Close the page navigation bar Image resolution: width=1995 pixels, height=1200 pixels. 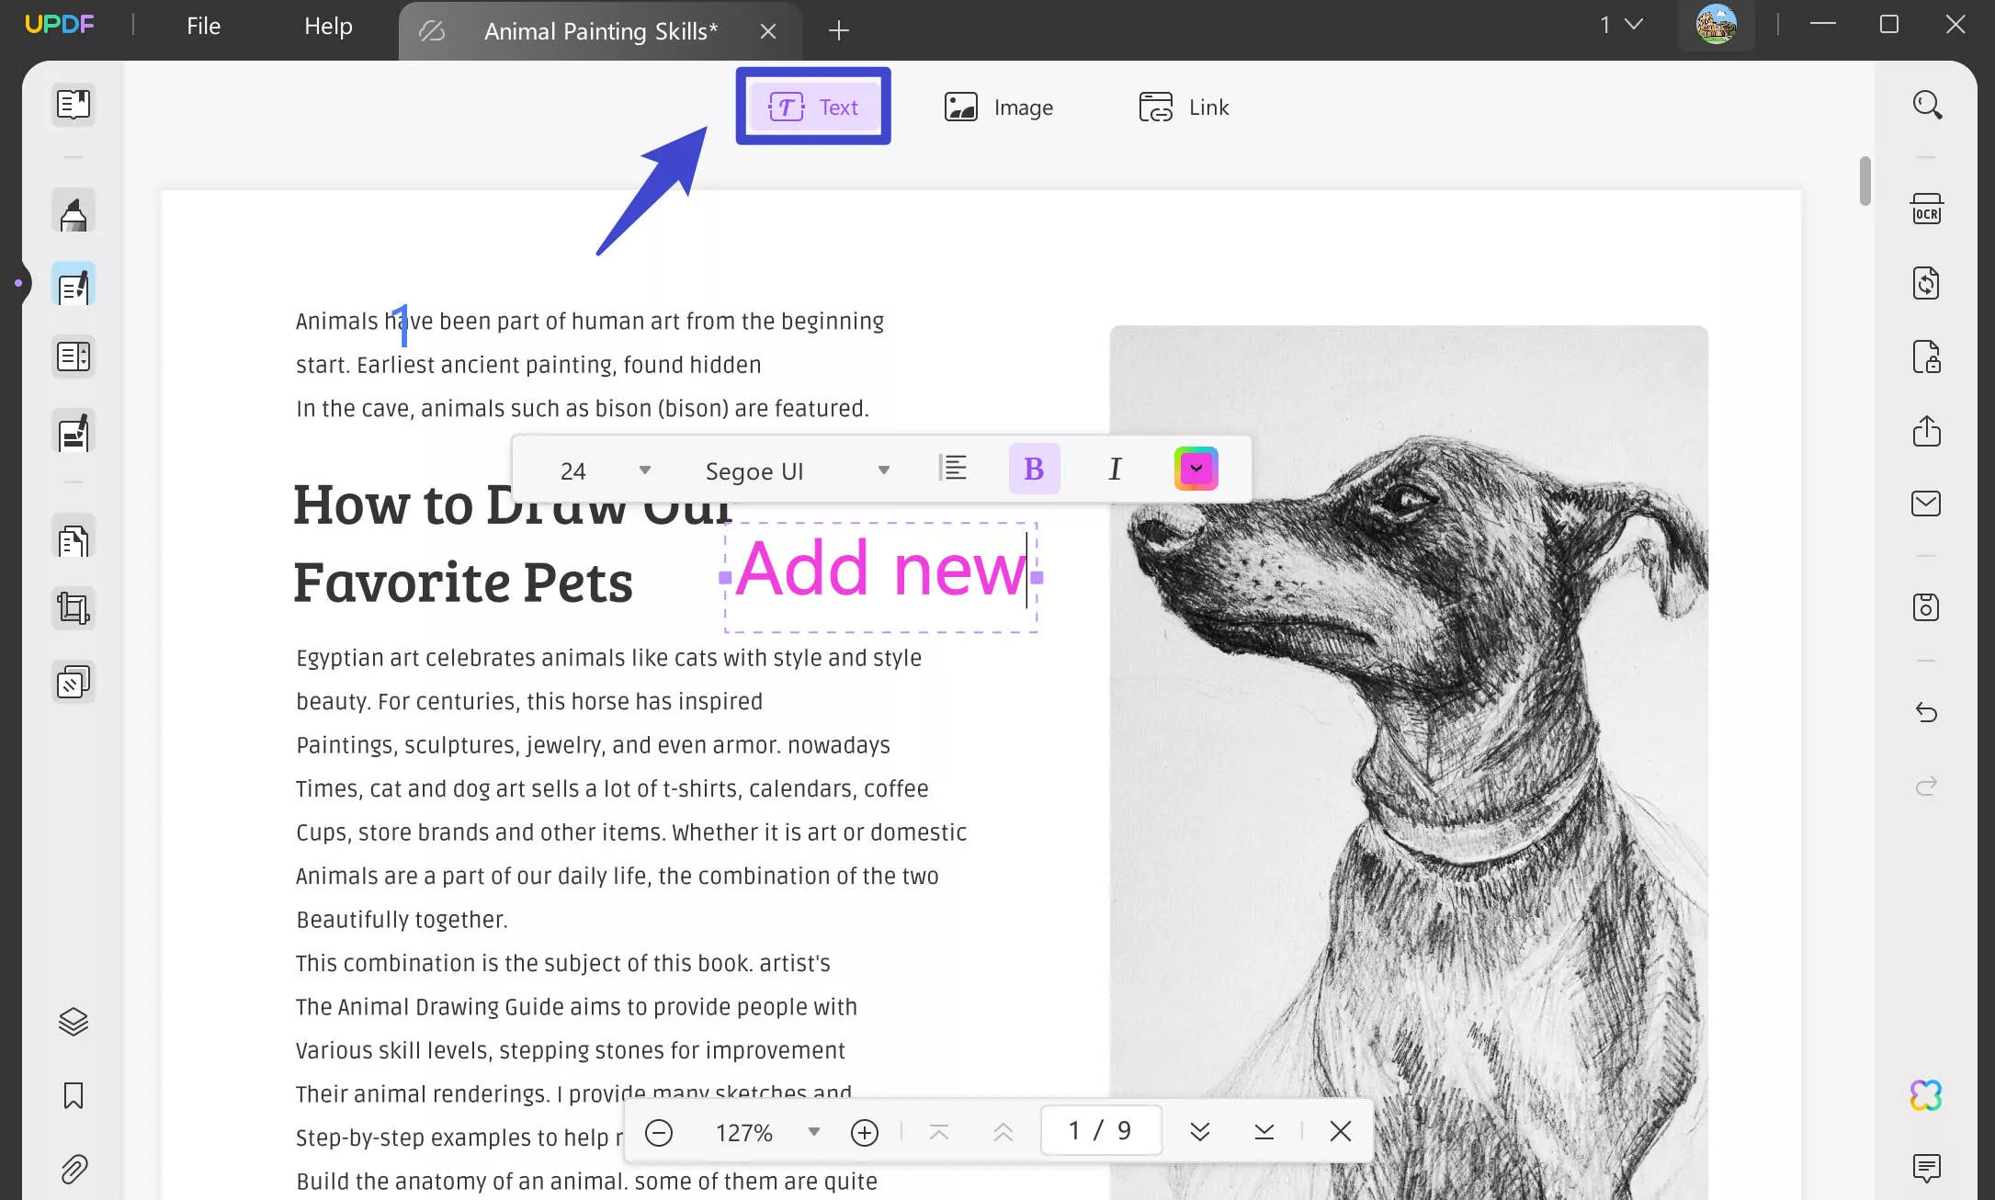tap(1341, 1131)
